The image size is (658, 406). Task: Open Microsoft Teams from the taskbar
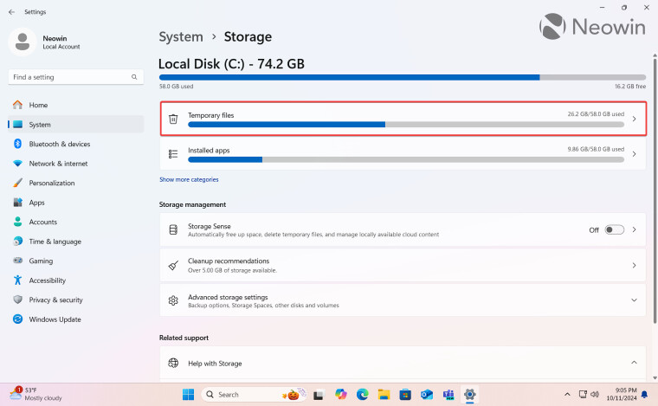tap(448, 395)
